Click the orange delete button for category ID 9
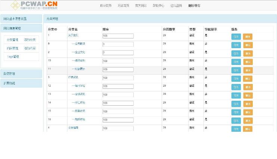Screen dimensions: 277x159 pos(248,45)
